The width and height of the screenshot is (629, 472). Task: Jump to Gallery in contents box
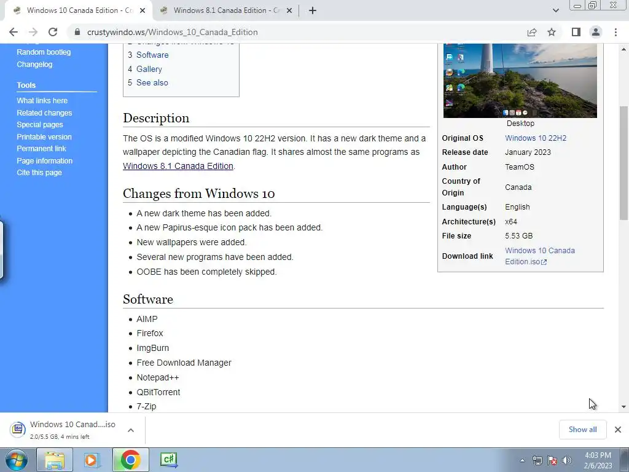coord(149,69)
